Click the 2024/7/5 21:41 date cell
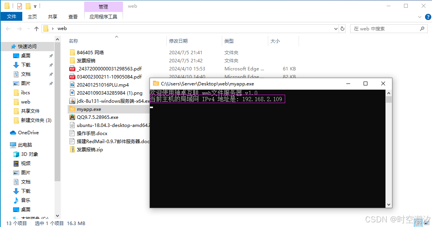This screenshot has height=227, width=432. pos(185,52)
